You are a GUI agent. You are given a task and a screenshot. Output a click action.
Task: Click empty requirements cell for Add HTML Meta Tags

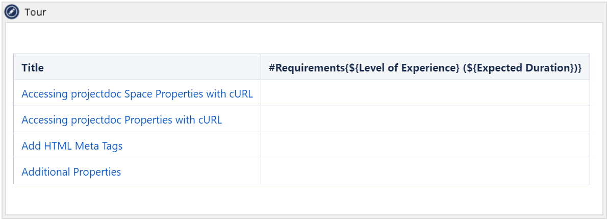tap(425, 145)
